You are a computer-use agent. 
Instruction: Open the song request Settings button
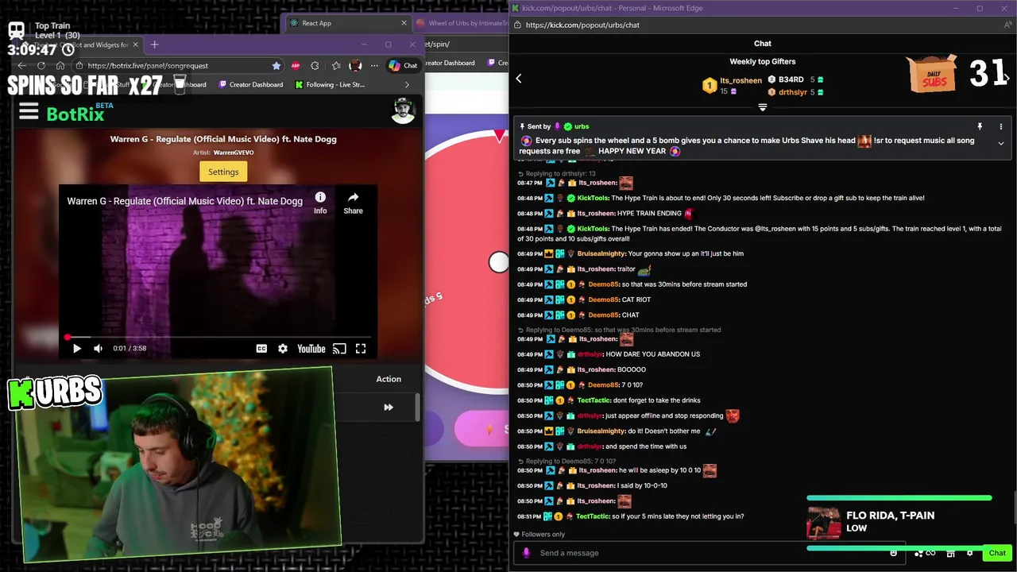coord(223,172)
